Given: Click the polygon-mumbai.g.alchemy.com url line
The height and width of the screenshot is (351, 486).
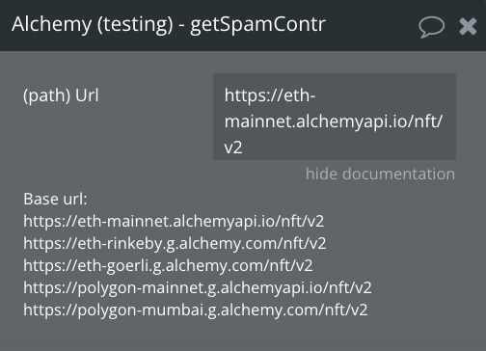Looking at the screenshot, I should point(196,310).
